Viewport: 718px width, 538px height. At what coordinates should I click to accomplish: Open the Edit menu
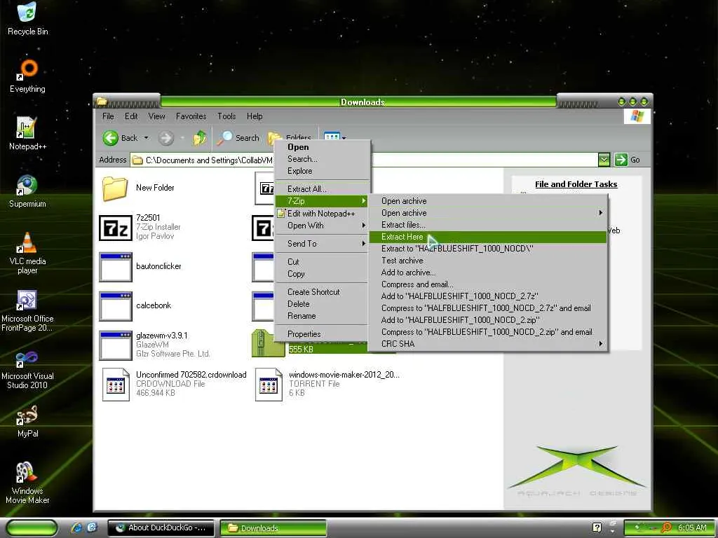tap(131, 116)
